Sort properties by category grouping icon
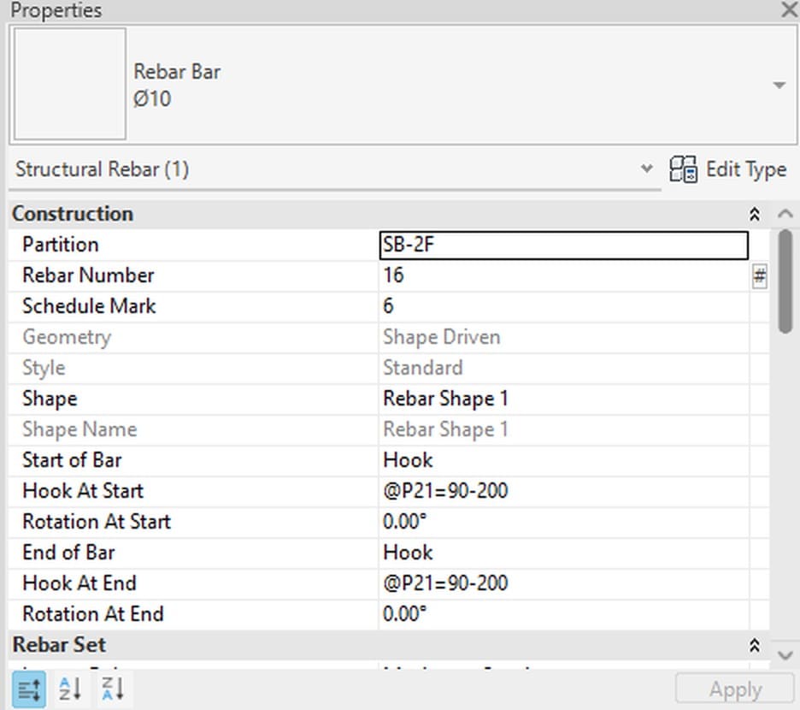 pos(28,689)
